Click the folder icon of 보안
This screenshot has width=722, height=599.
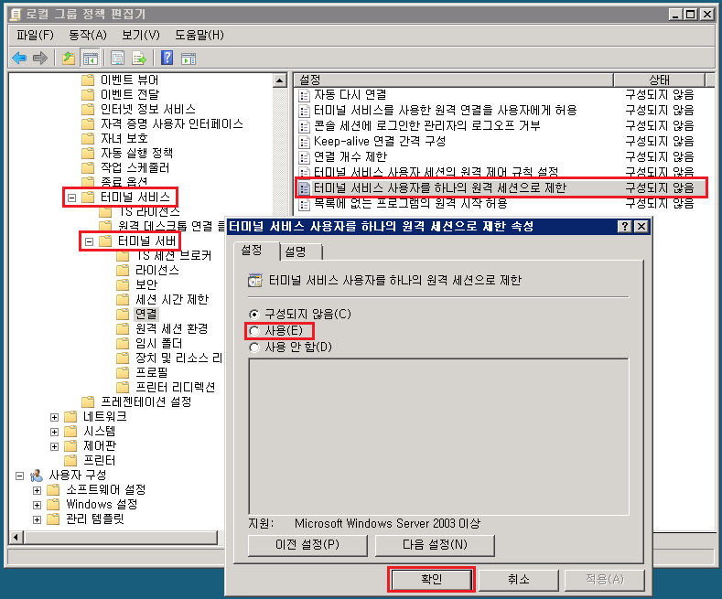coord(123,284)
